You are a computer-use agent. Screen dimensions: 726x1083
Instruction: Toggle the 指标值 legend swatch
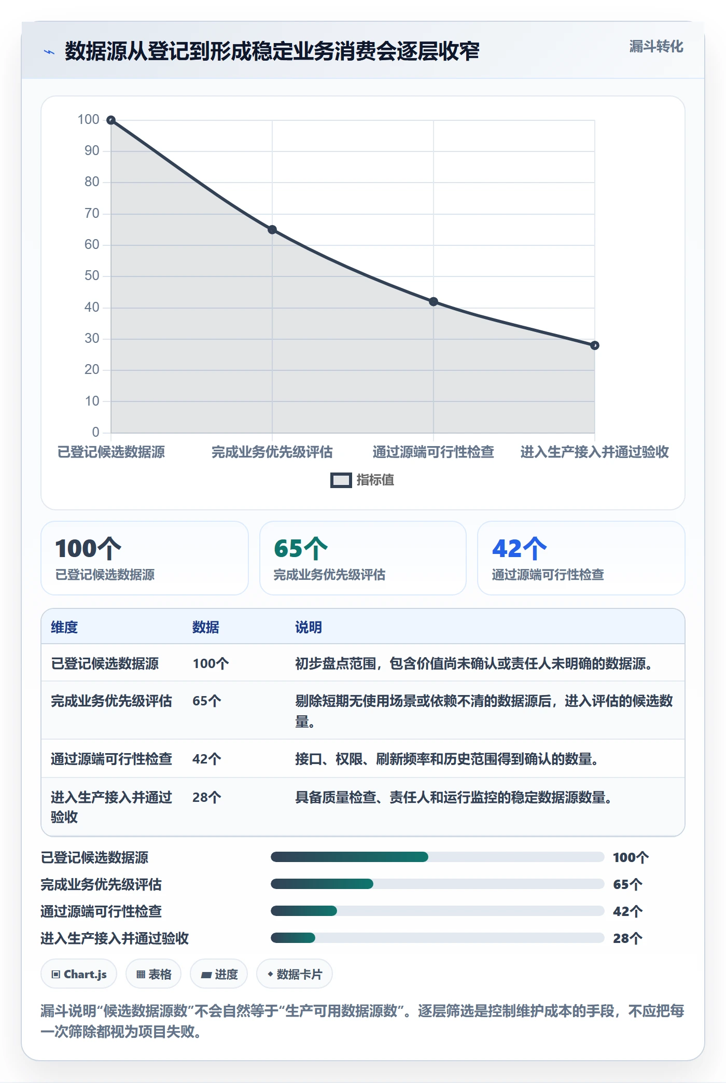click(341, 480)
